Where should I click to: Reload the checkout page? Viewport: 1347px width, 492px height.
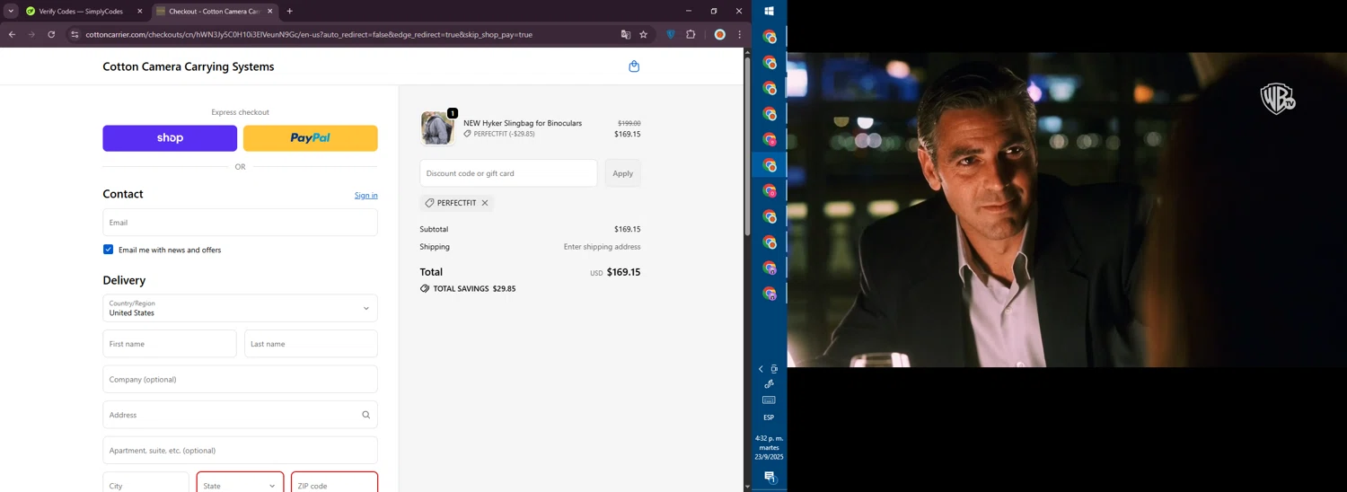[51, 35]
